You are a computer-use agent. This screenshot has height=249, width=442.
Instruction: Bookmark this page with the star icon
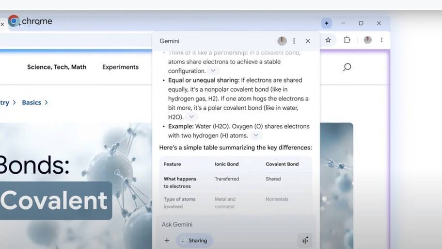(328, 40)
